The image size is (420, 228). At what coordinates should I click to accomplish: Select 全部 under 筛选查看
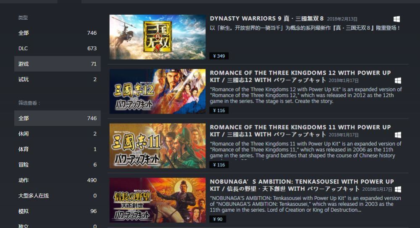(57, 118)
